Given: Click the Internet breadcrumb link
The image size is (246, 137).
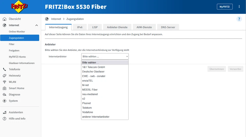Looking at the screenshot, I should (x=56, y=19).
